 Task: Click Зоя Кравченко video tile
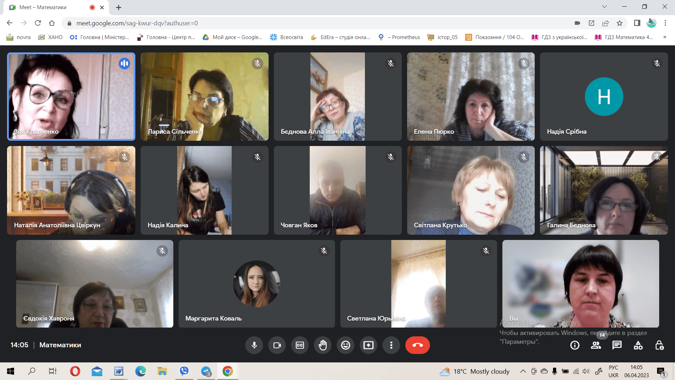(x=71, y=96)
